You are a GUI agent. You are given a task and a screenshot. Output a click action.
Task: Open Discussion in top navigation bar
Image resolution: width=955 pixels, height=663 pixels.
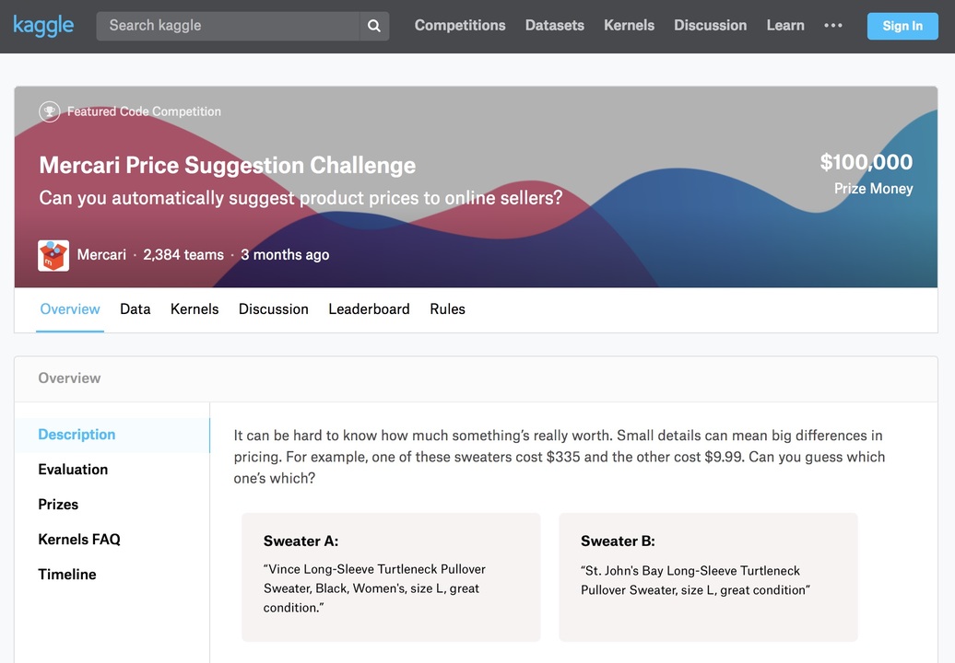[x=710, y=26]
